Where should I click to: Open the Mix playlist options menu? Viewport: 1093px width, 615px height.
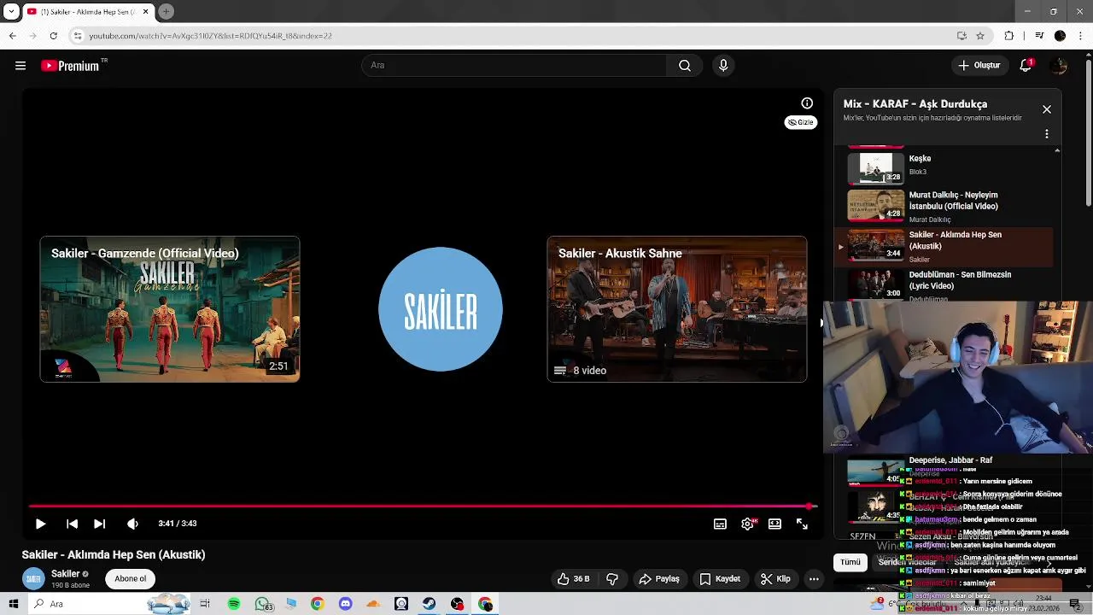click(x=1047, y=134)
